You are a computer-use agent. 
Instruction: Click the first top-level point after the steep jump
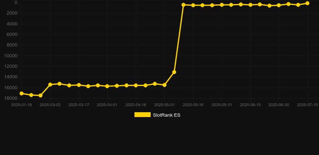tap(183, 5)
